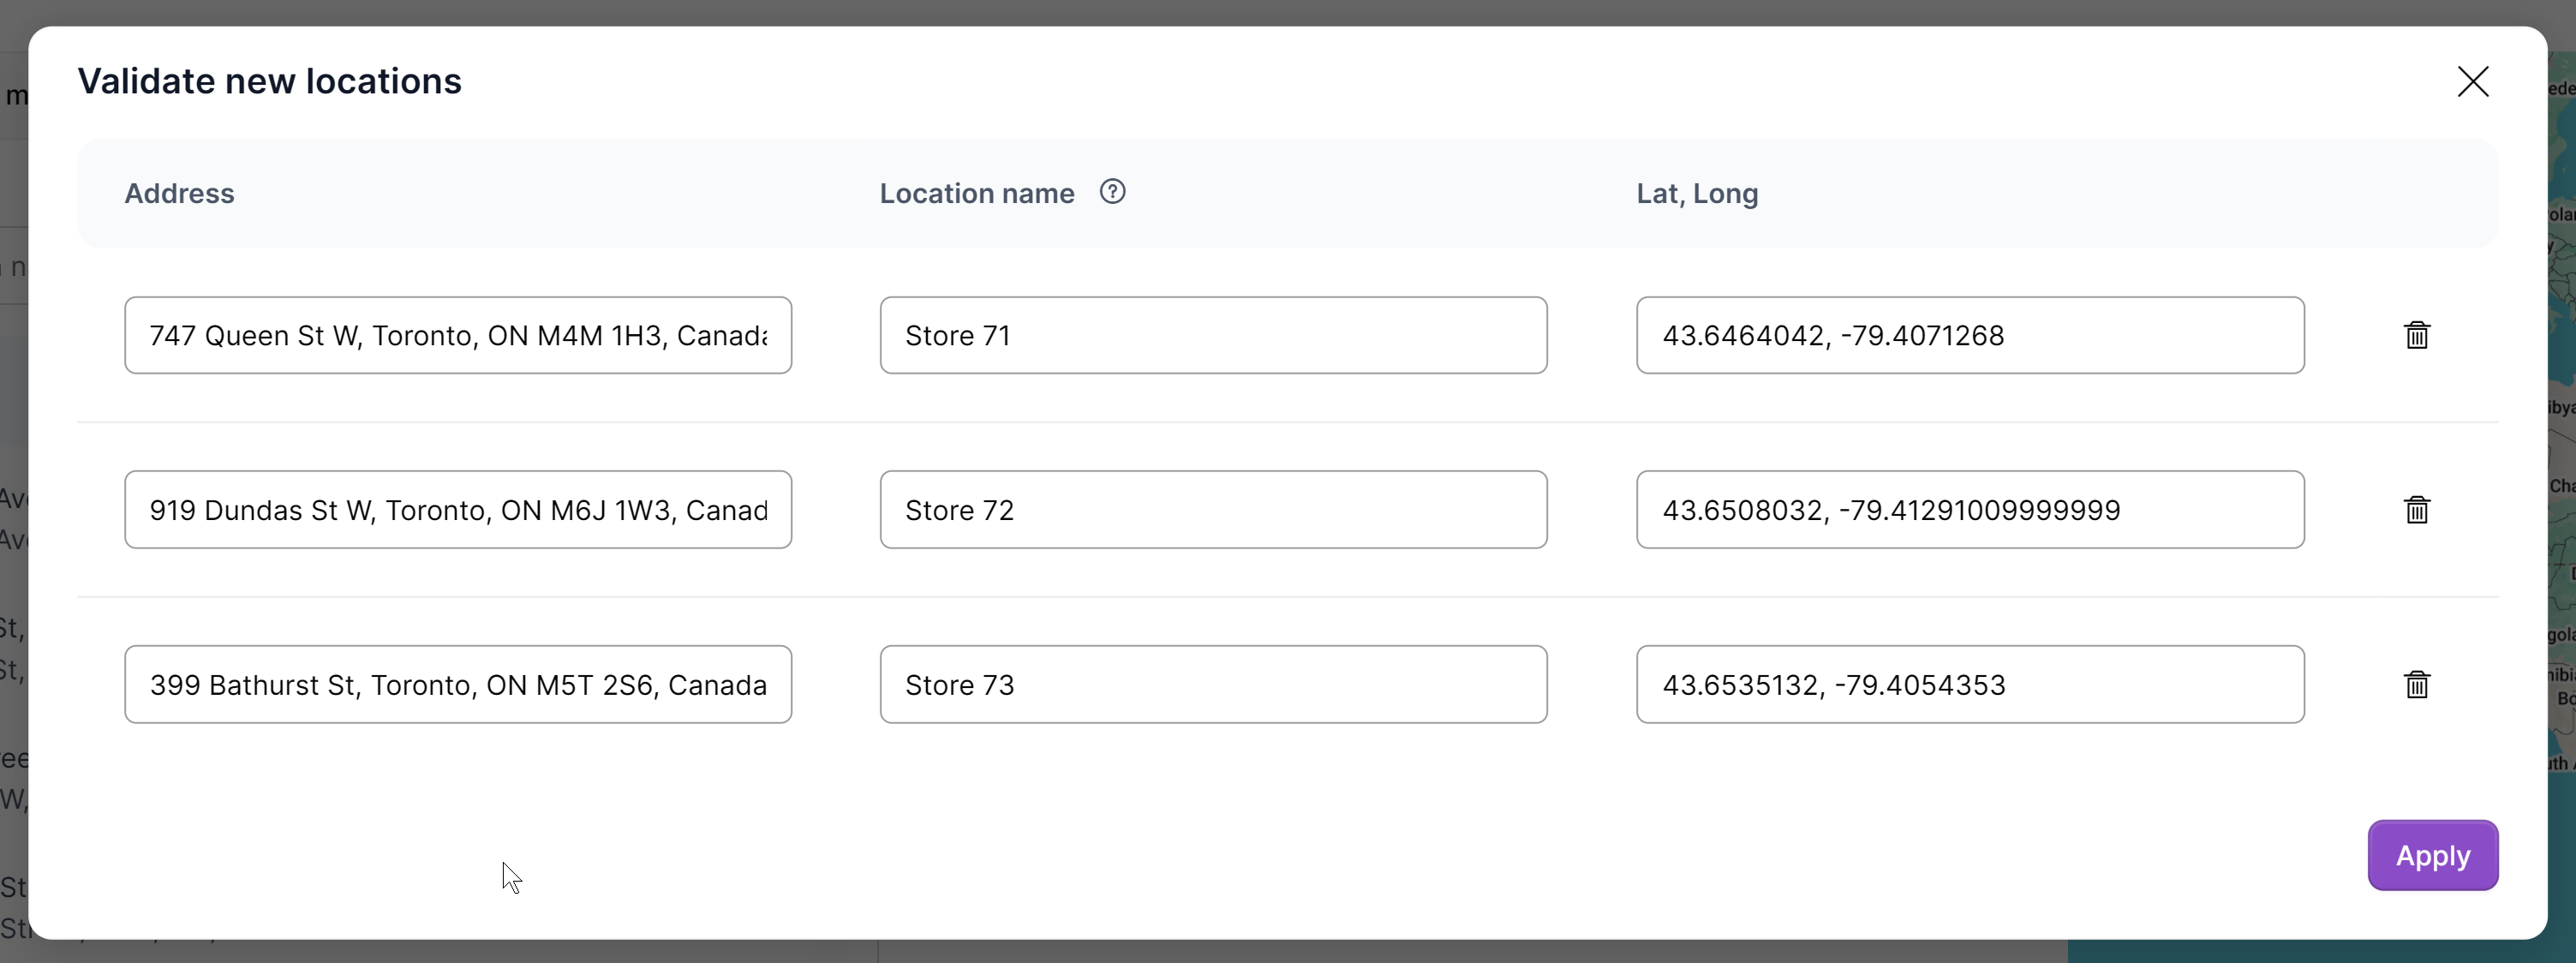2576x963 pixels.
Task: Click the Store 72 name field
Action: [x=1213, y=510]
